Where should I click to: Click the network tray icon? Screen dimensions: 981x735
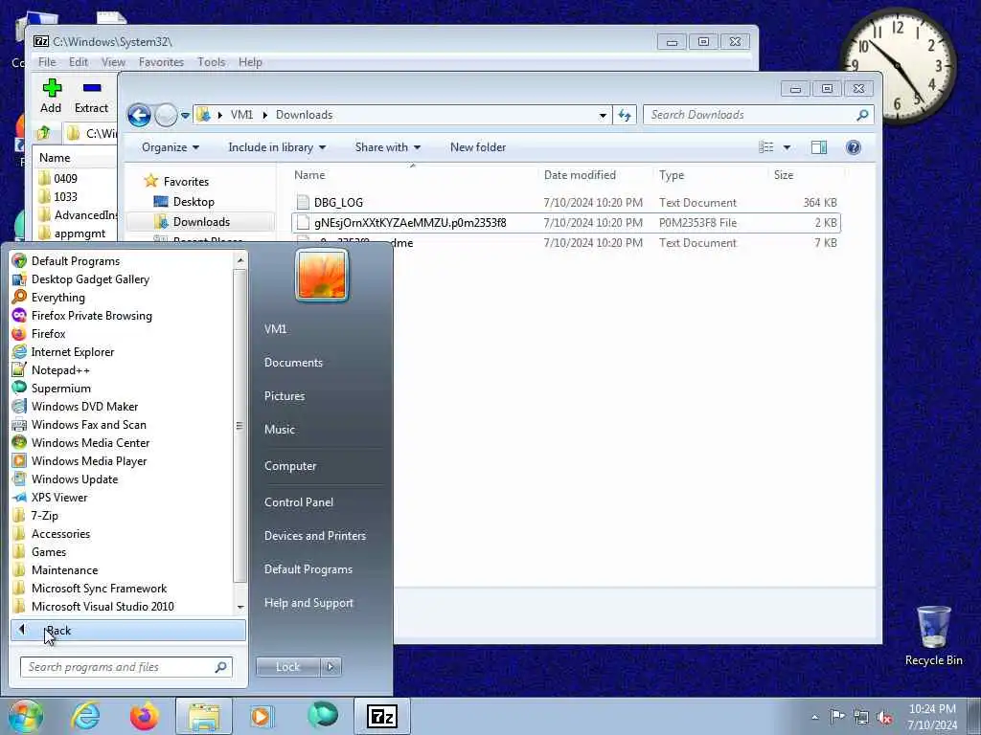[861, 717]
